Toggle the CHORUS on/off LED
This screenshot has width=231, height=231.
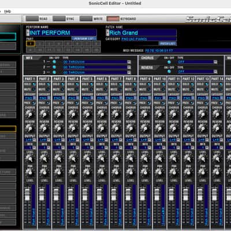pos(169,62)
